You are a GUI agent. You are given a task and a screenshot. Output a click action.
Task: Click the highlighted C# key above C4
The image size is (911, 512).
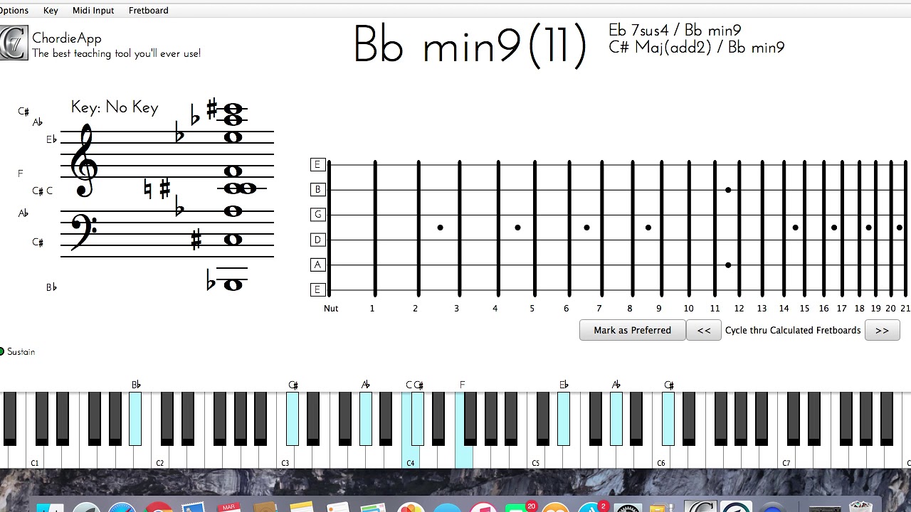tap(418, 418)
